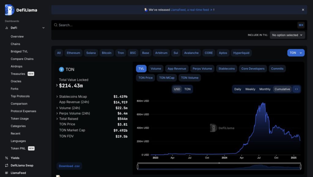Click the TON coin icon beside chain name
This screenshot has height=177, width=313.
pyautogui.click(x=61, y=70)
